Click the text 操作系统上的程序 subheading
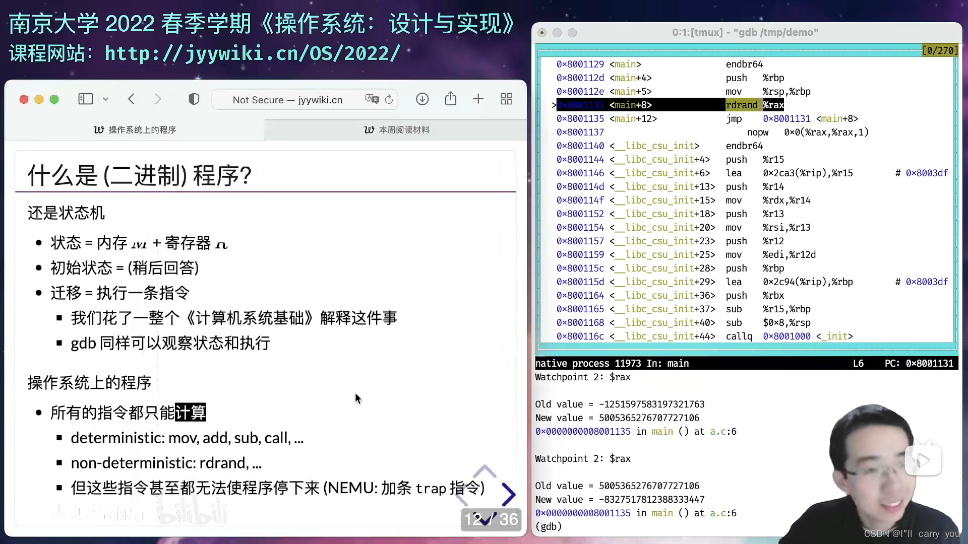The image size is (968, 544). (x=90, y=383)
